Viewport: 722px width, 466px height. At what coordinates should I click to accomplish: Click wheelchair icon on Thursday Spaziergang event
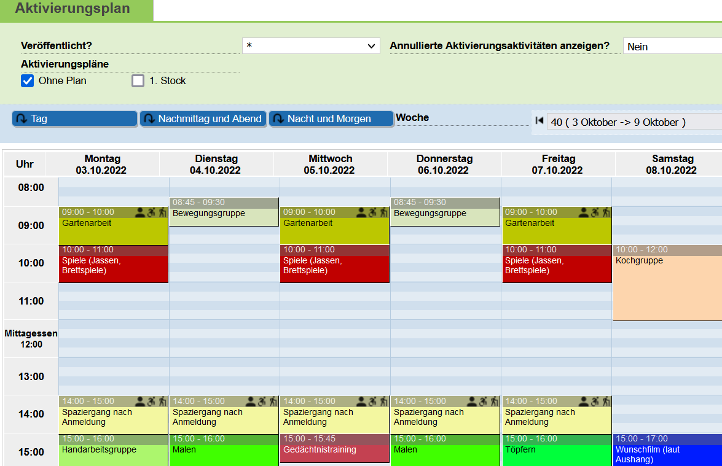coord(483,402)
